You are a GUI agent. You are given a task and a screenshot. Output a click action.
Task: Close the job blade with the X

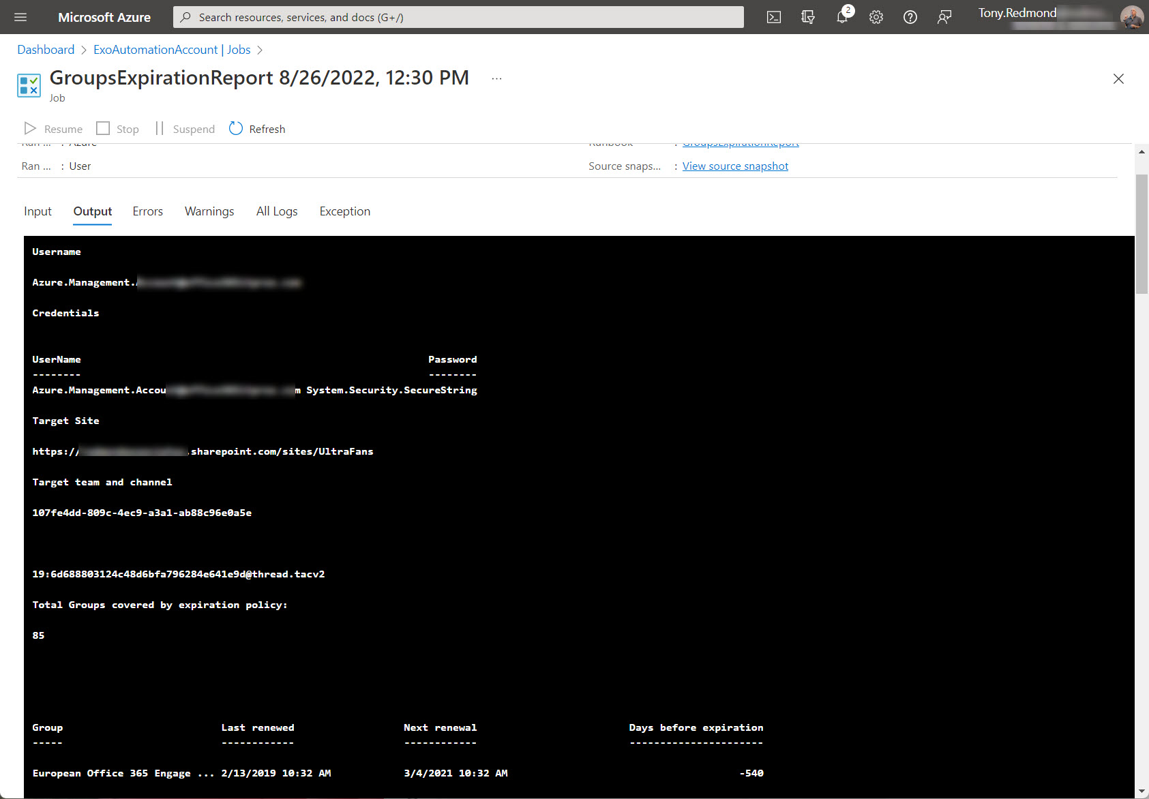[x=1118, y=79]
